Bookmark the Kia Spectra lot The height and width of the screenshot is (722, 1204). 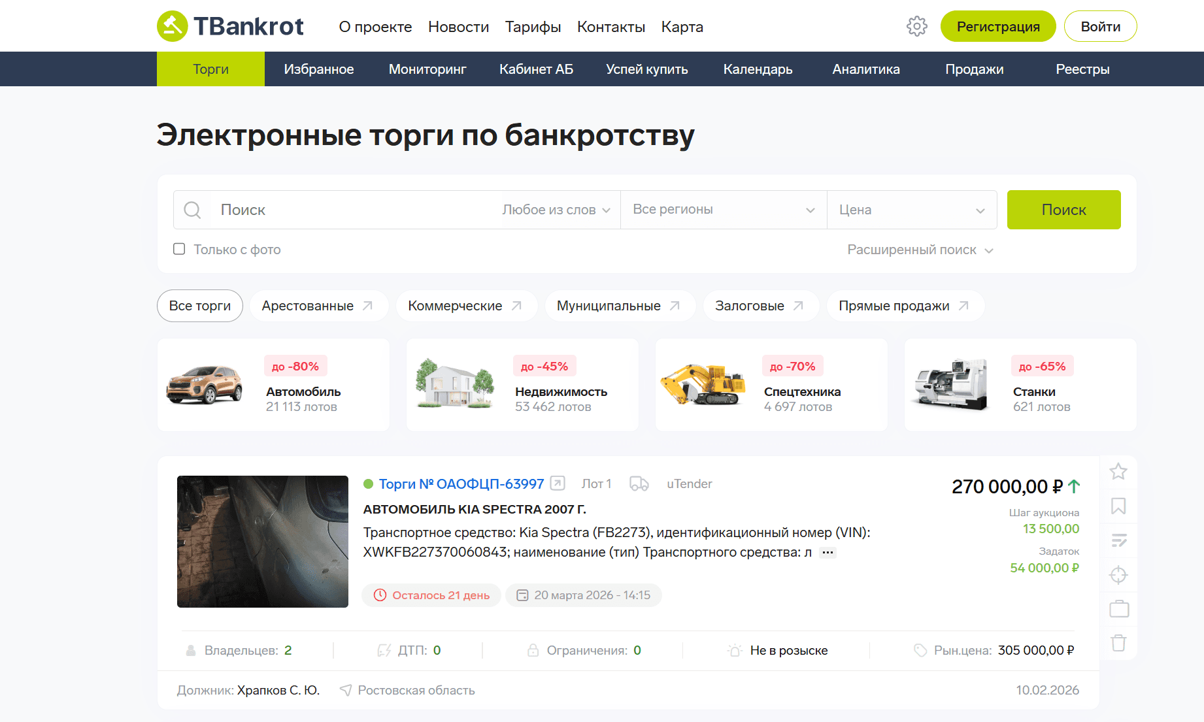1118,506
